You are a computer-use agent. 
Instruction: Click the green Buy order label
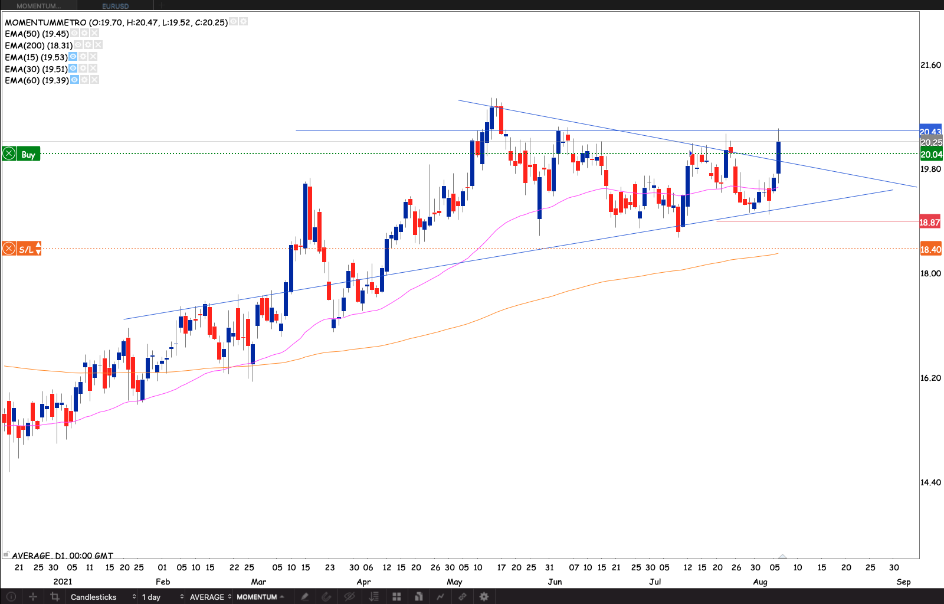28,154
